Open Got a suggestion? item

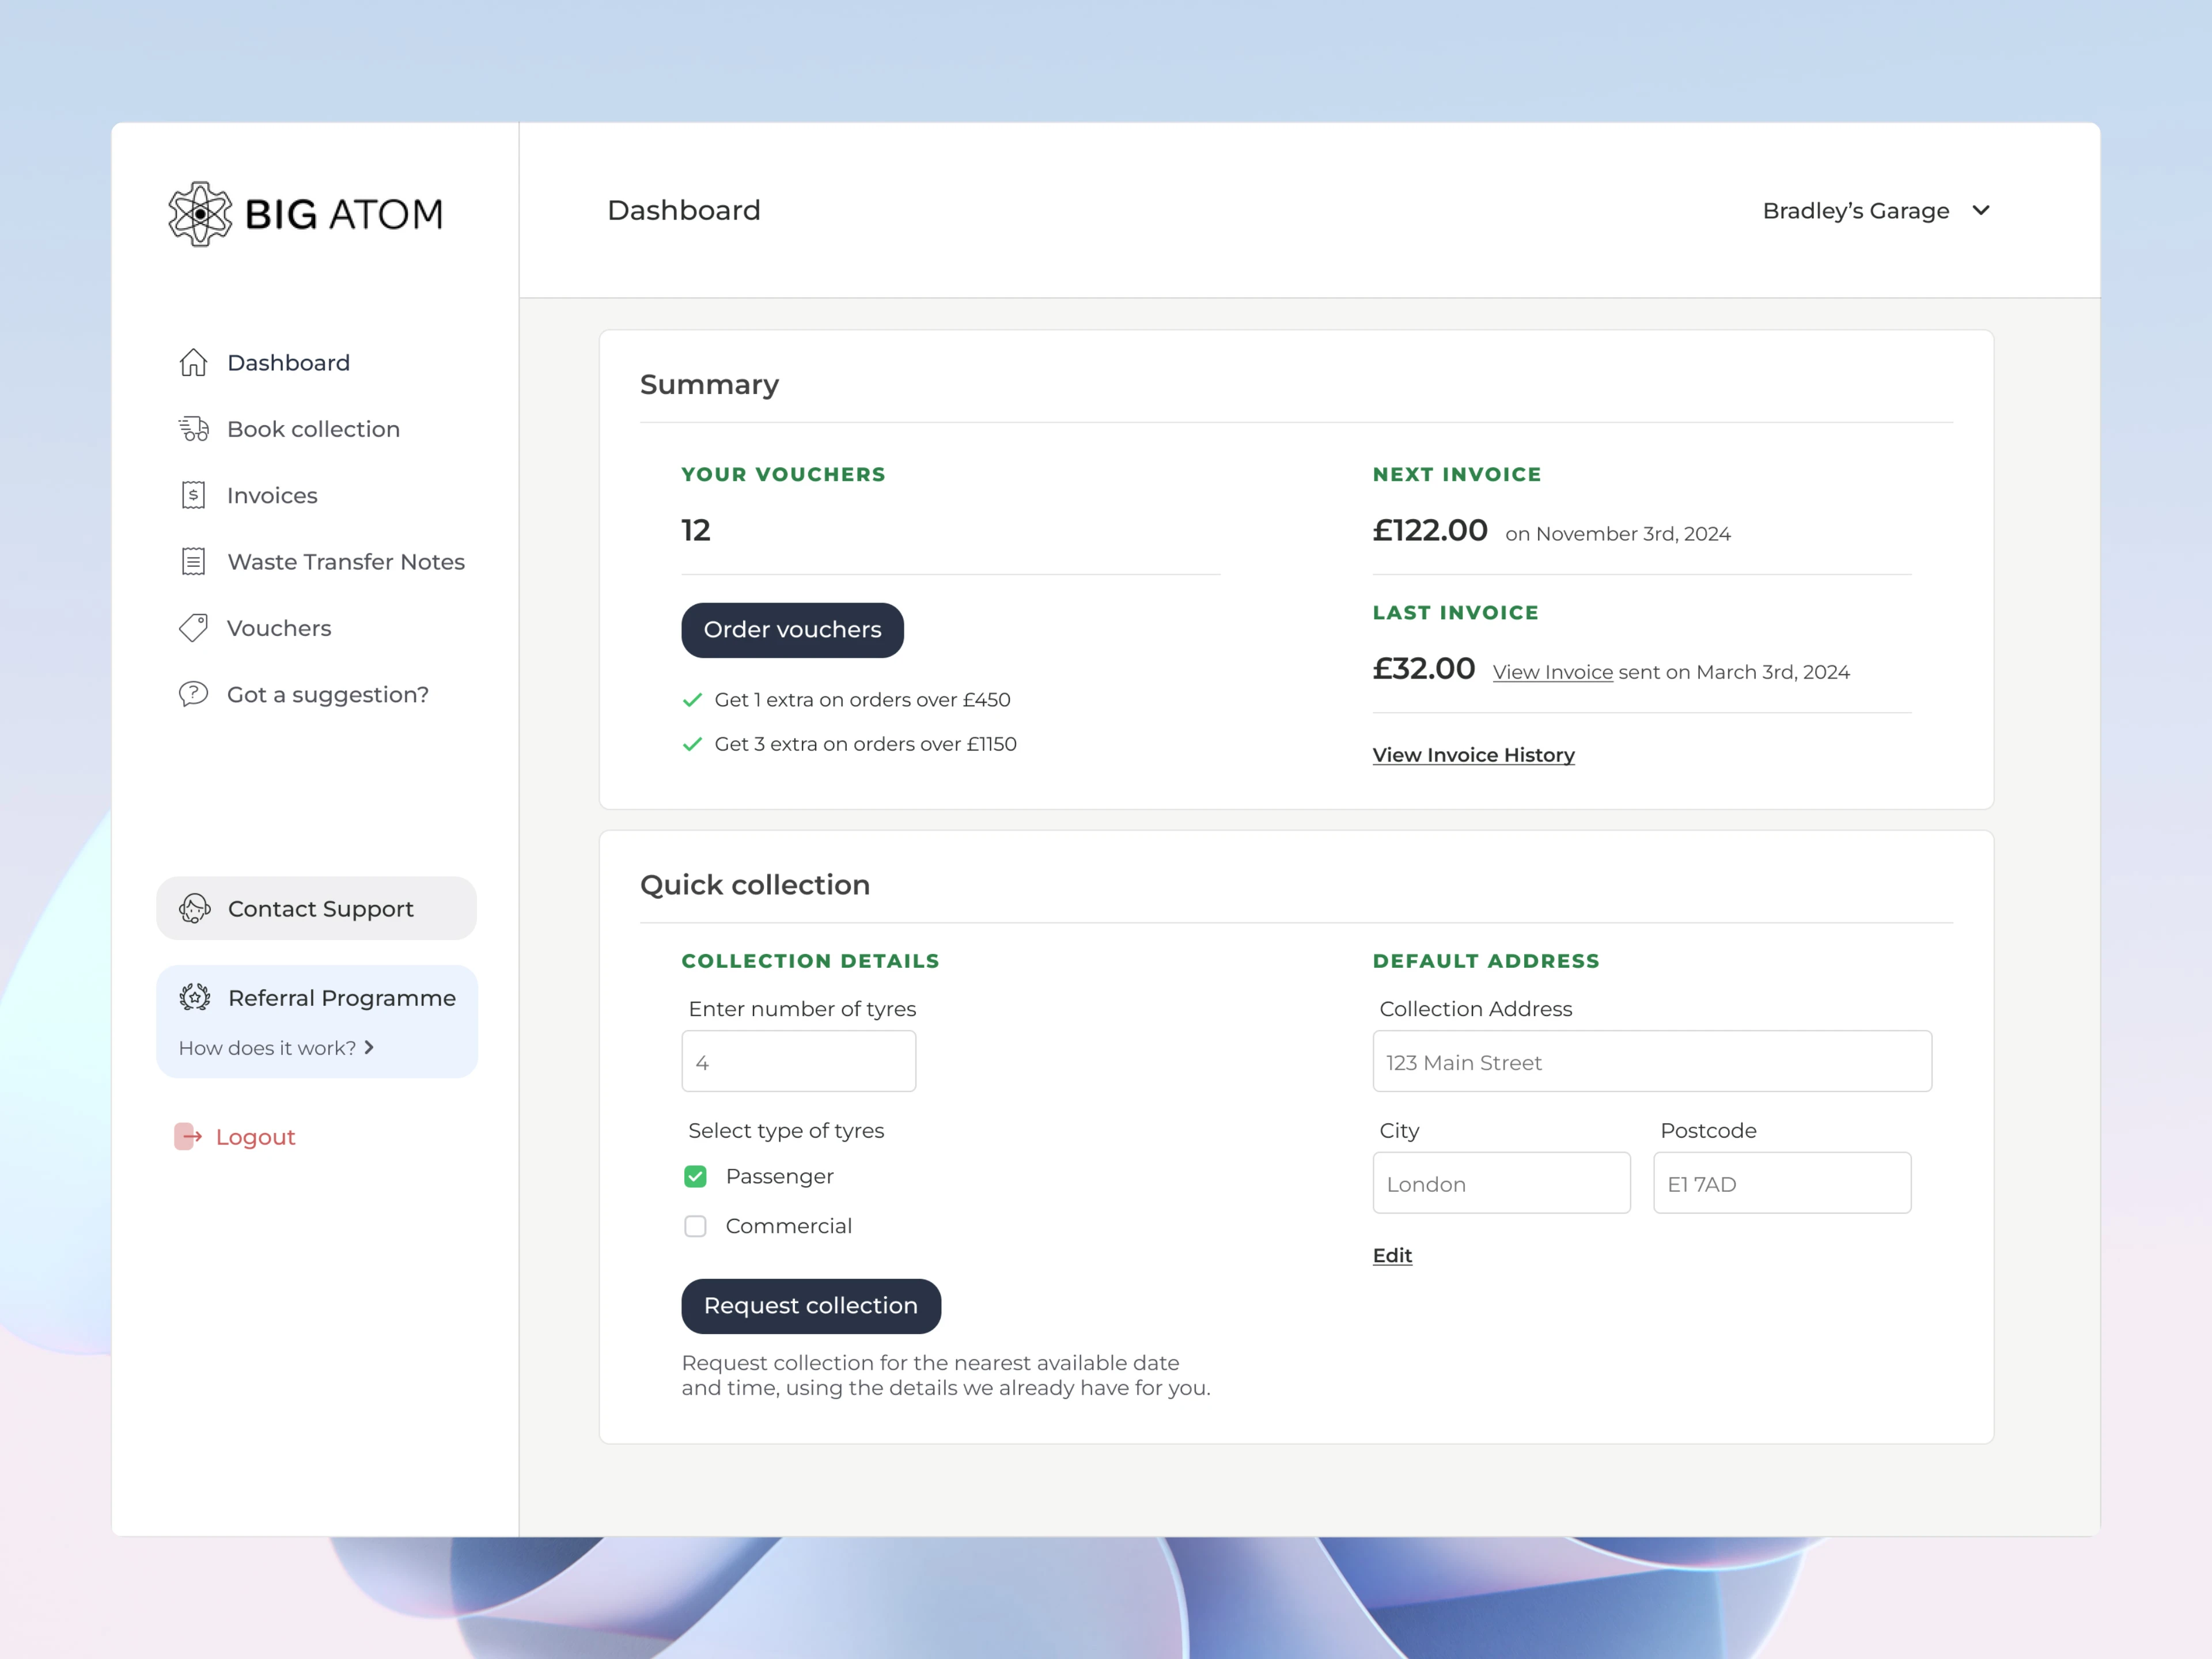[x=328, y=694]
